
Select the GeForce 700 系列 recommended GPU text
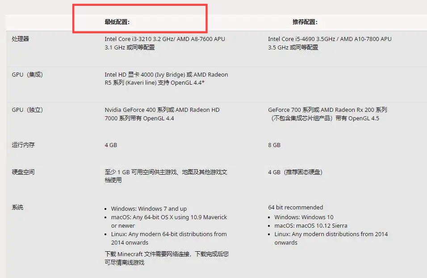pyautogui.click(x=327, y=114)
